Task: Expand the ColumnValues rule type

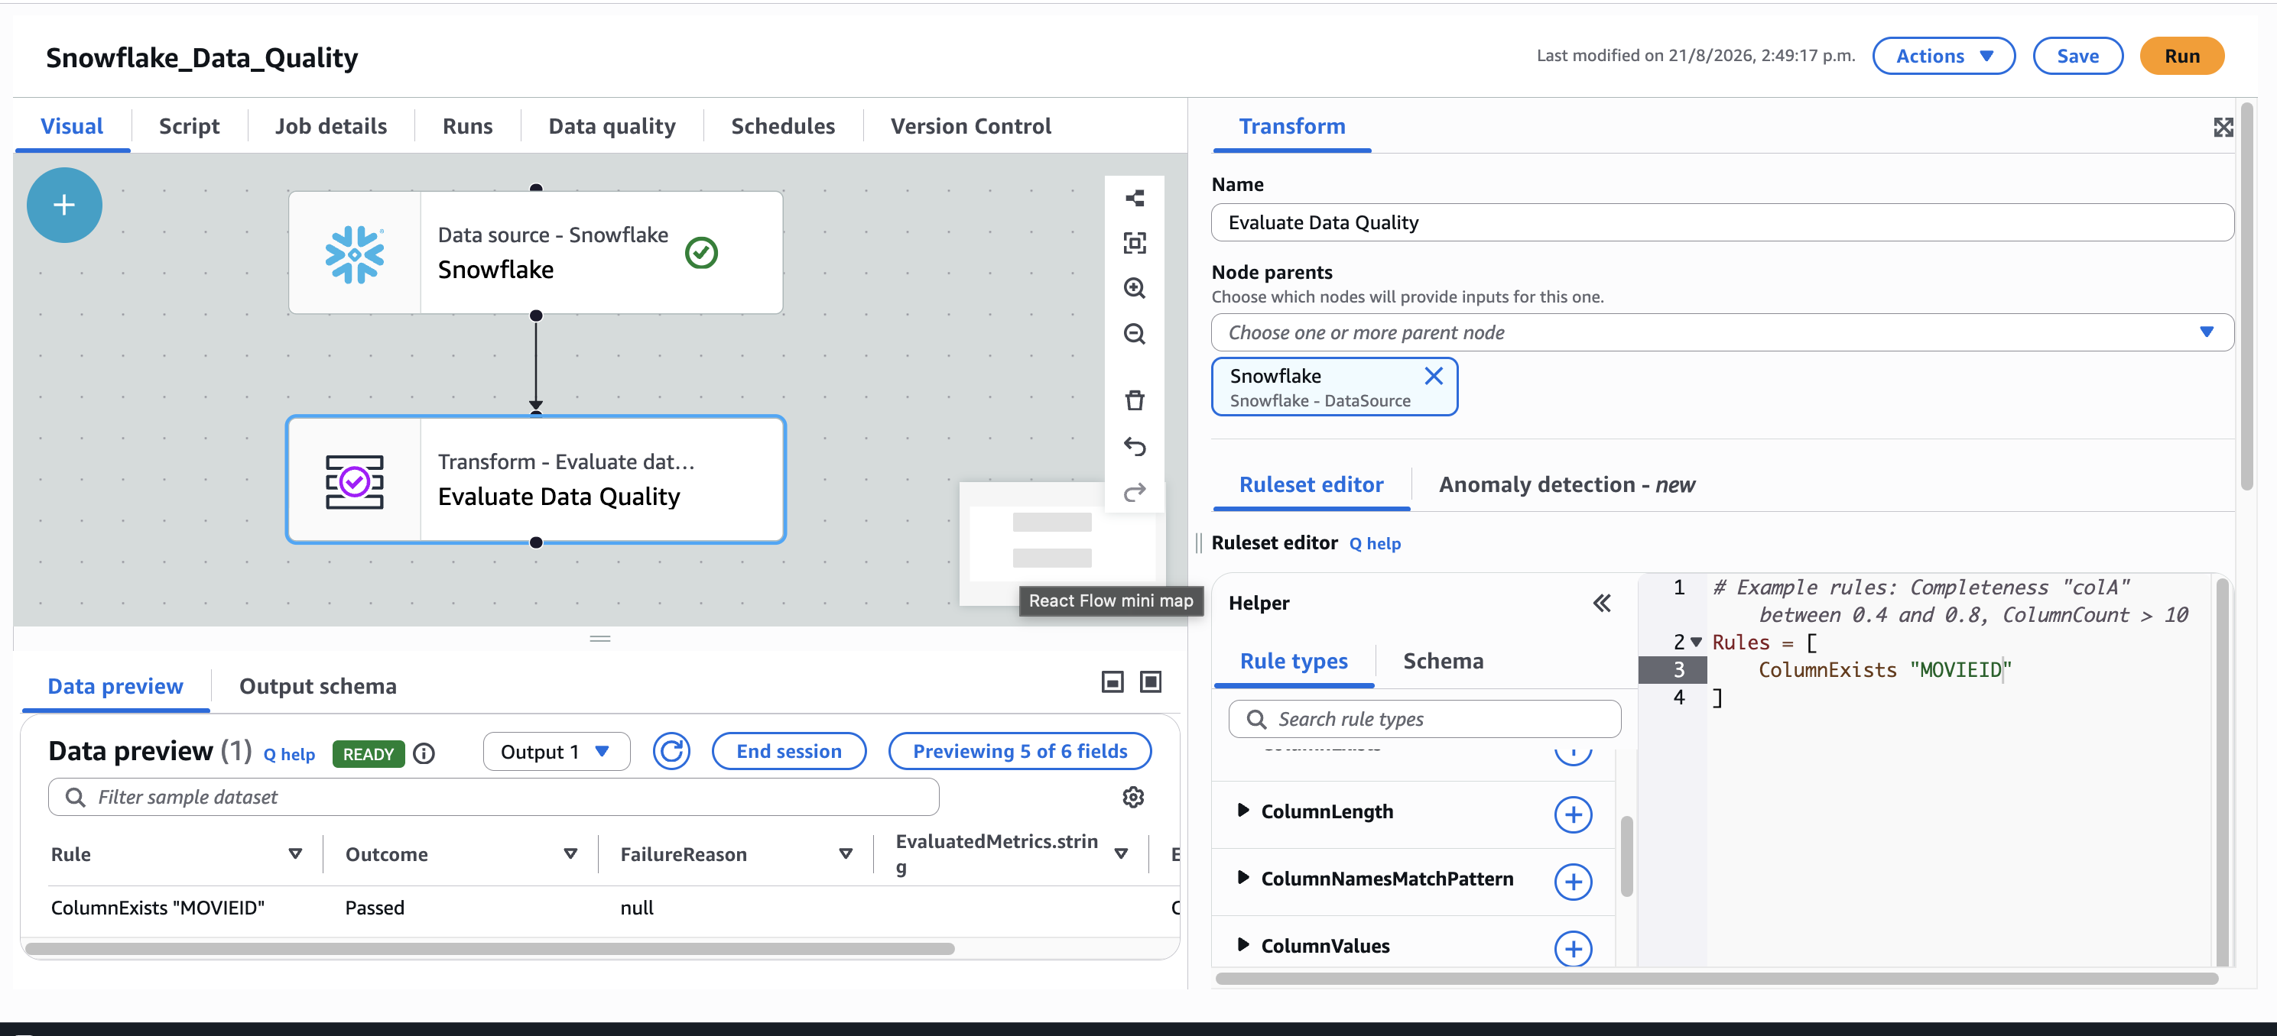Action: 1242,944
